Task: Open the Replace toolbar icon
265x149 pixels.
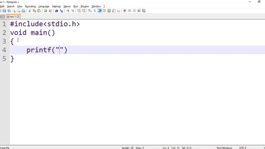Action: 61,11
